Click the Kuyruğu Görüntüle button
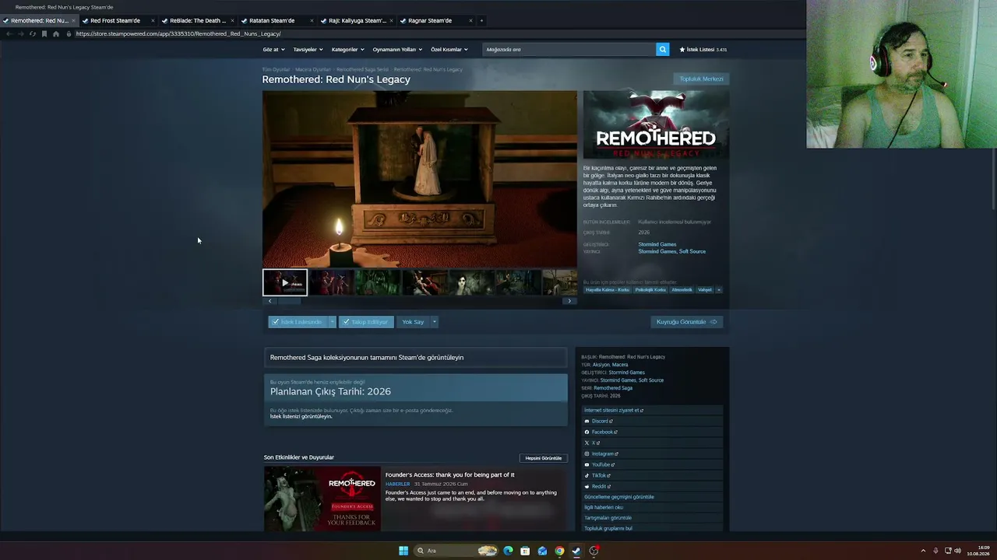This screenshot has width=997, height=560. 686,322
